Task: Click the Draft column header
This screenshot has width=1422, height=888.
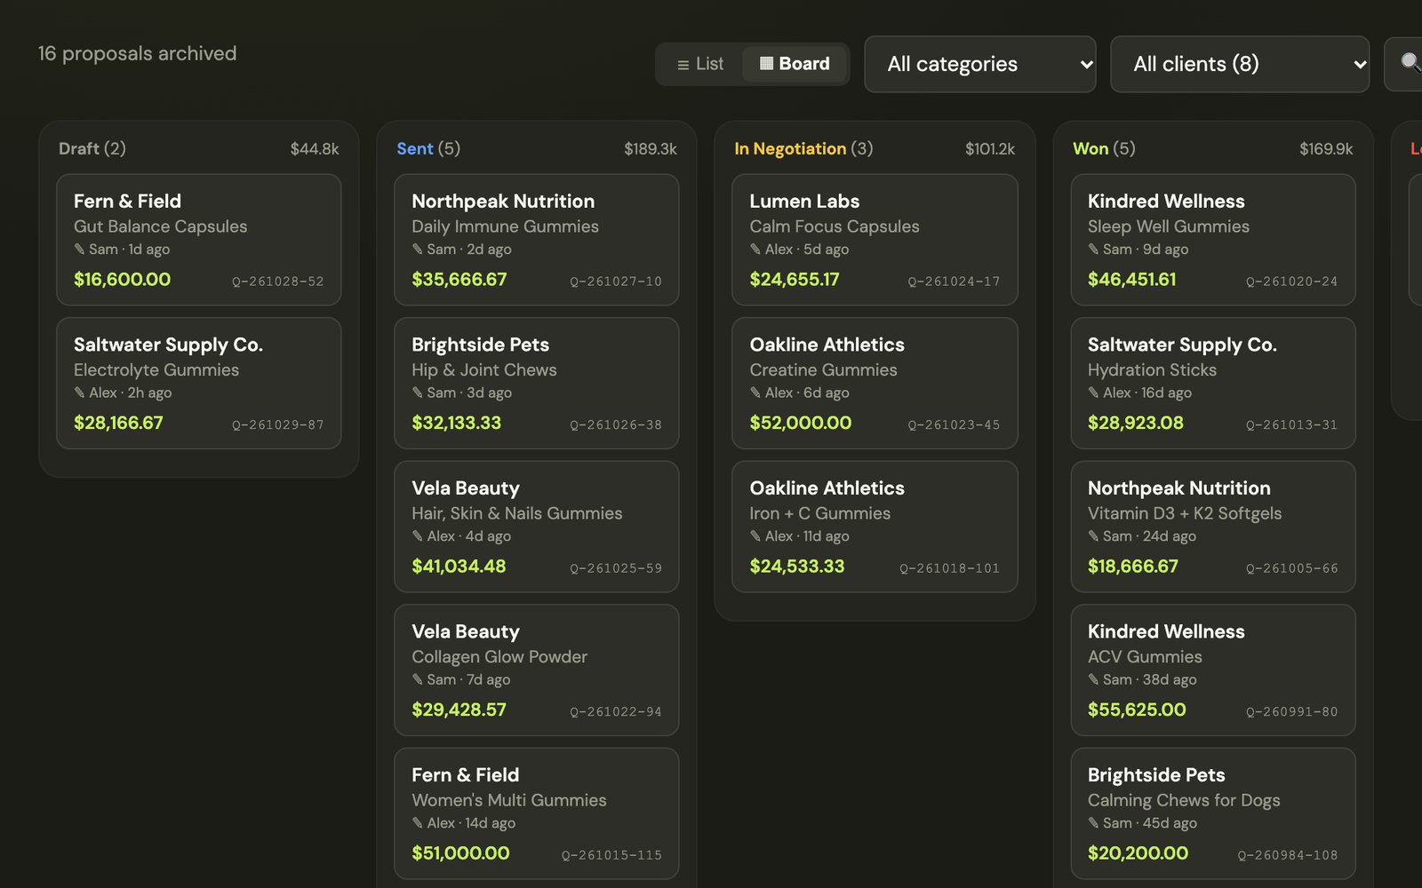Action: click(92, 149)
